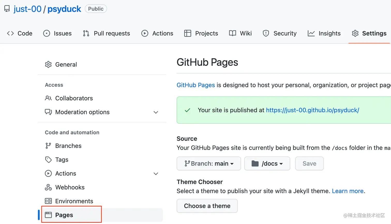
Task: Open the Insights tab
Action: point(324,34)
